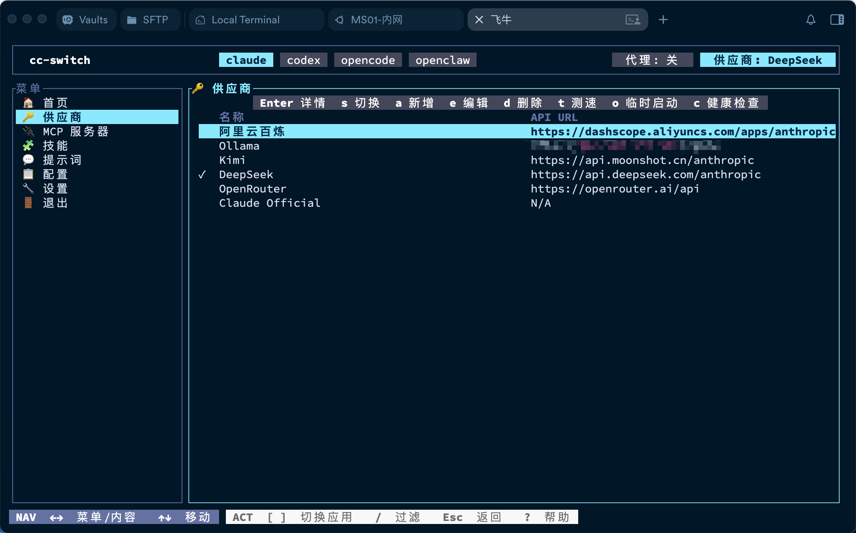The height and width of the screenshot is (533, 856).
Task: Open the Vaults tab
Action: pos(86,20)
